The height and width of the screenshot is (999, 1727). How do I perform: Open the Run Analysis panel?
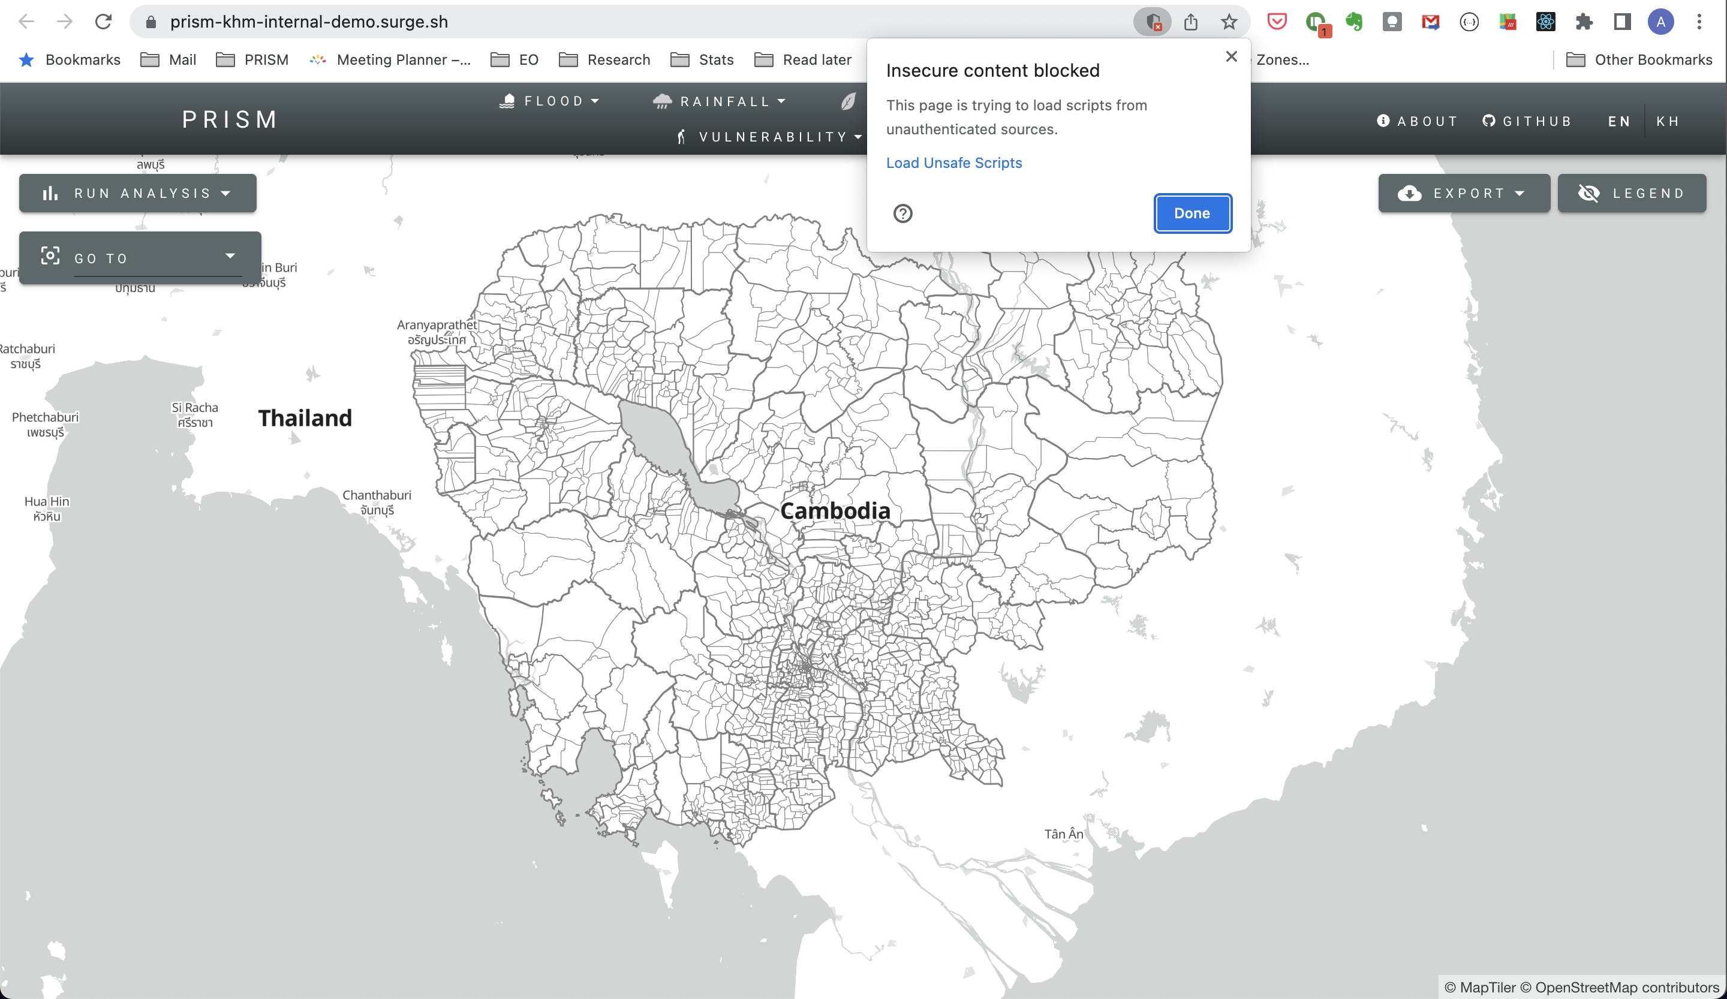138,193
